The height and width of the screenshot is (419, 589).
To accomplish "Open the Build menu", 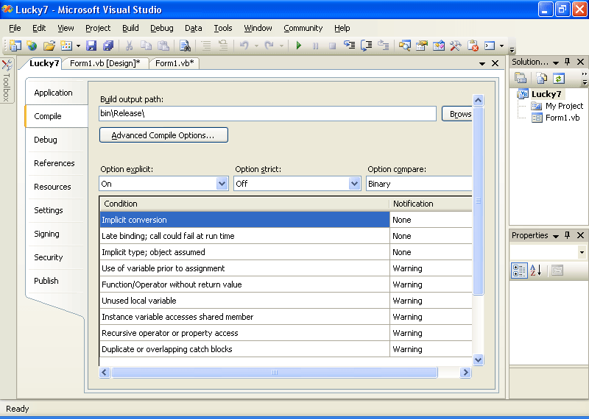I will pos(130,28).
